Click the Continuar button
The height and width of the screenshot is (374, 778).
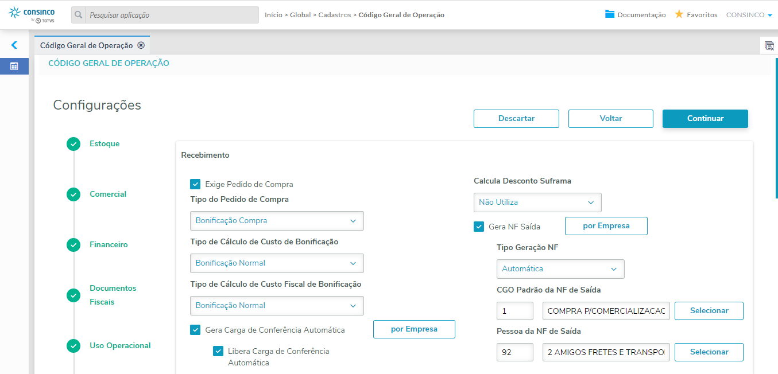(x=705, y=119)
